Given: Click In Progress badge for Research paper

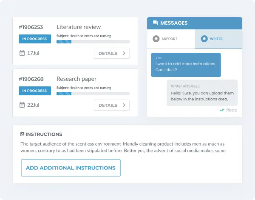Looking at the screenshot, I should [x=35, y=91].
